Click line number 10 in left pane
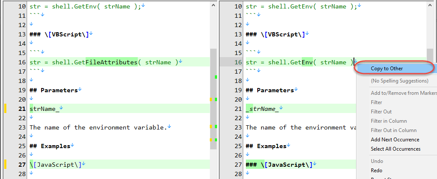 coord(22,6)
